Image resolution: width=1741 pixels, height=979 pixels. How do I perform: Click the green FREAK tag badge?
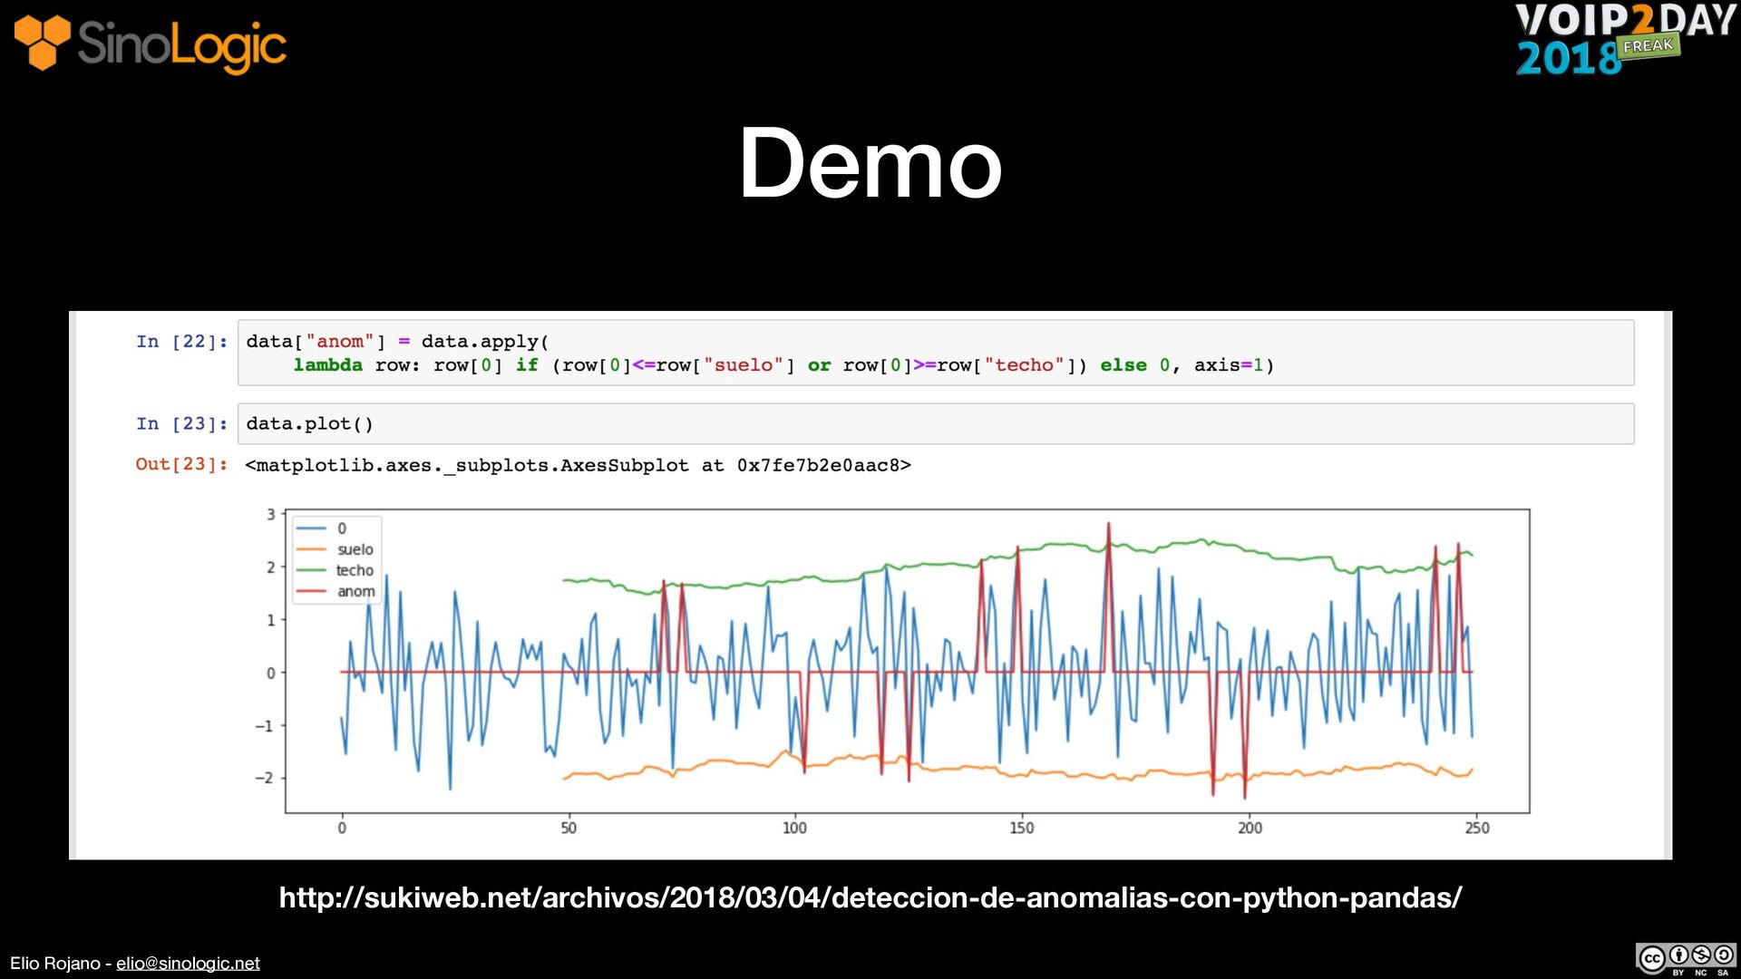1649,46
